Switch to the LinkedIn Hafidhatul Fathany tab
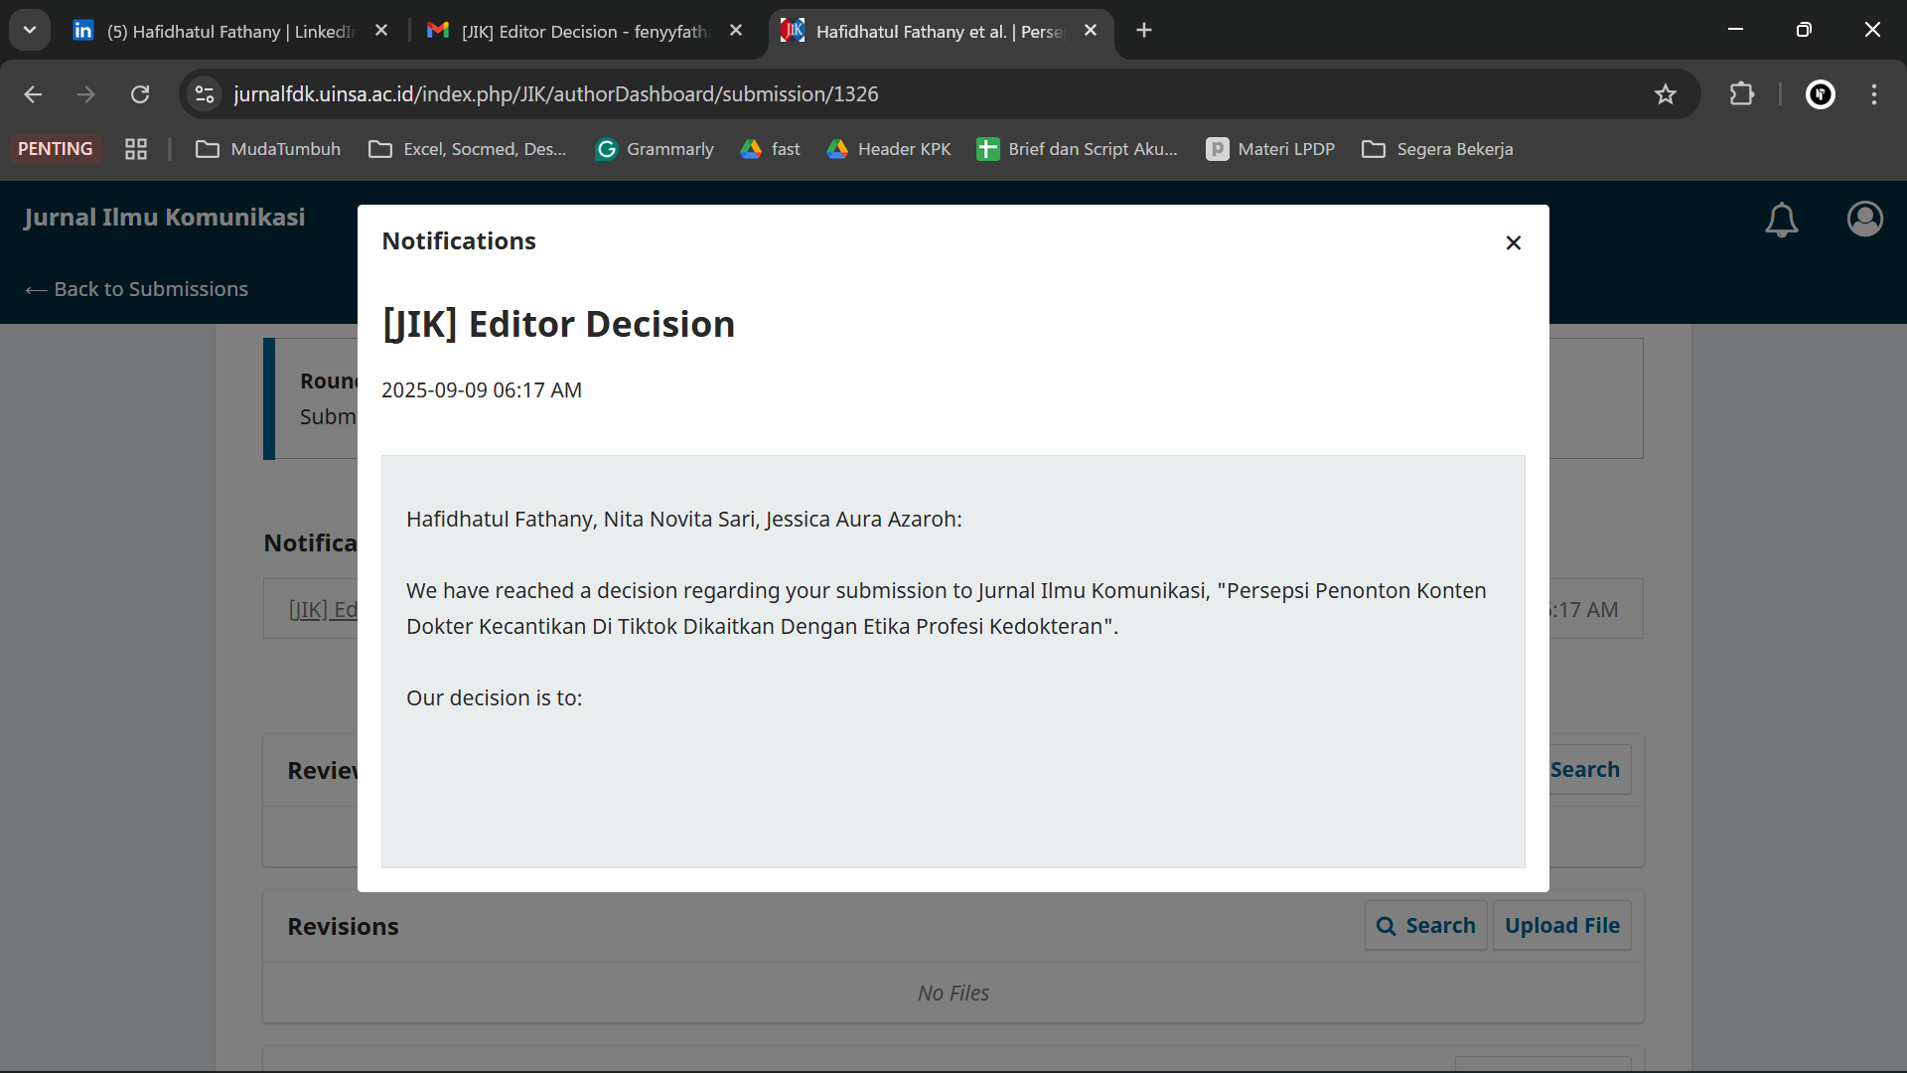This screenshot has height=1073, width=1907. click(x=228, y=31)
